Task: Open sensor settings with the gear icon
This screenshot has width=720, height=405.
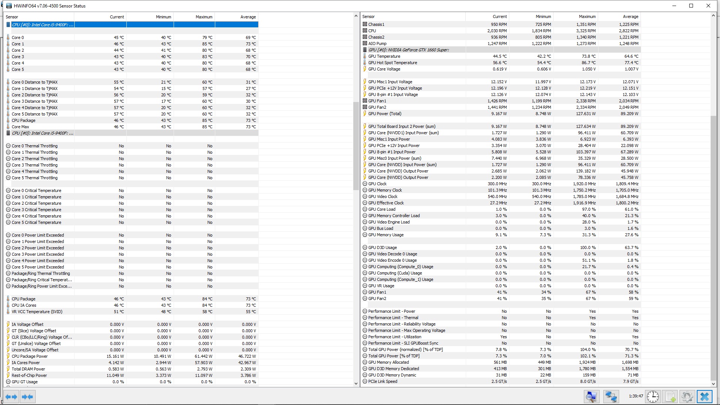Action: (687, 397)
